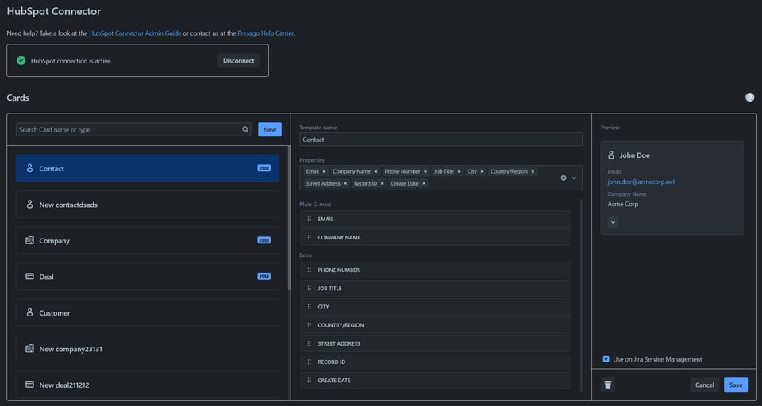The width and height of the screenshot is (762, 406).
Task: Toggle Use on Jira Service Management checkbox
Action: point(606,359)
